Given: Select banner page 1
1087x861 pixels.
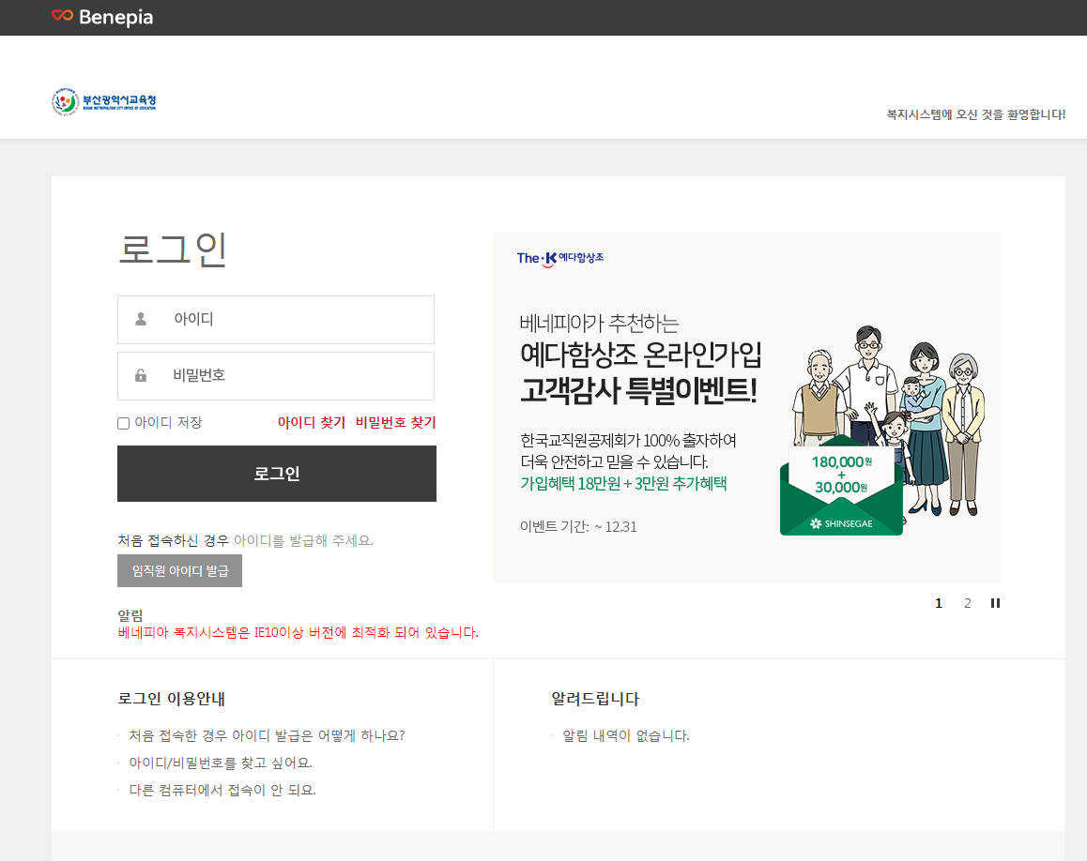Looking at the screenshot, I should (938, 603).
